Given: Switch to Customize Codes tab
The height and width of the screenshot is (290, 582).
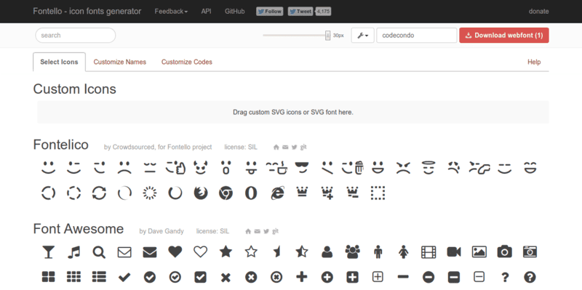Looking at the screenshot, I should click(187, 62).
